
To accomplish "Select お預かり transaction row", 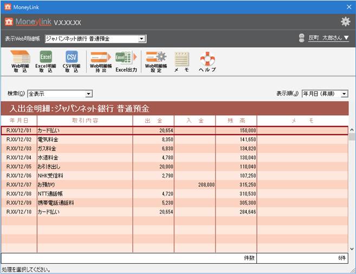I will (174, 185).
